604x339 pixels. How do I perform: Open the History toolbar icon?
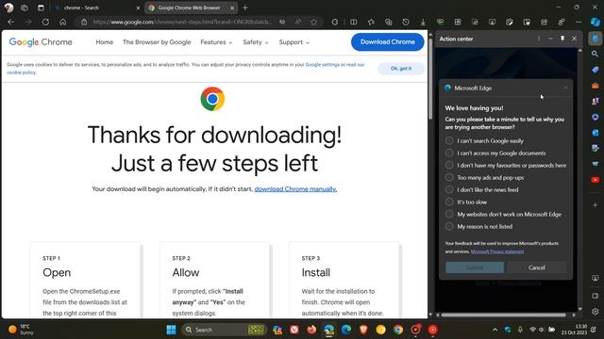click(406, 22)
